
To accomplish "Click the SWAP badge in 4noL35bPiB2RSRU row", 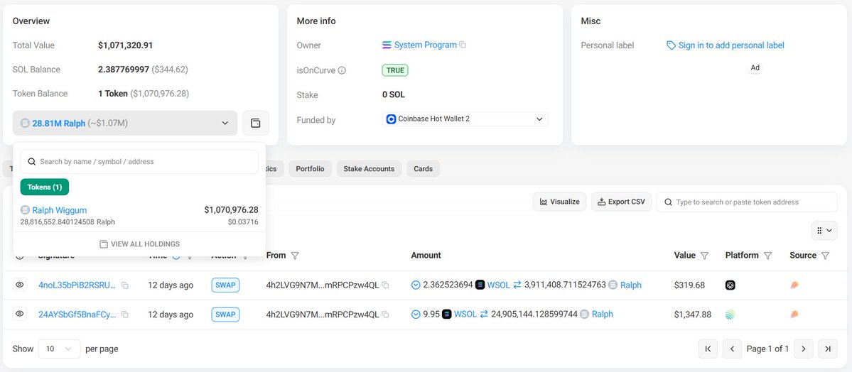I will (x=225, y=285).
